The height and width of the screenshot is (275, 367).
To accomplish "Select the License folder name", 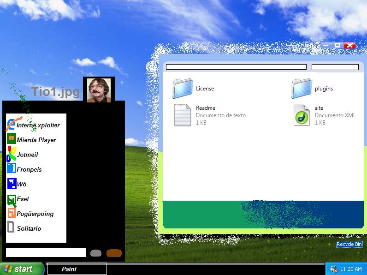I will (205, 89).
